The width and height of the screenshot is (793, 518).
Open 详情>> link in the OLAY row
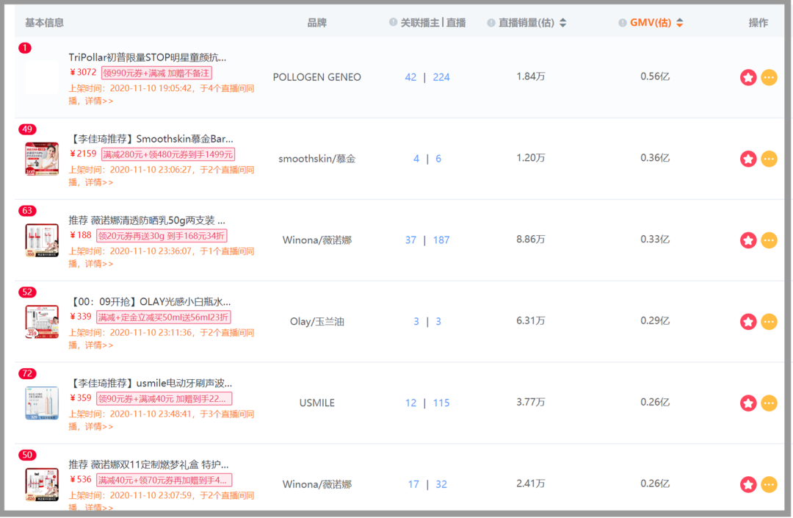98,345
